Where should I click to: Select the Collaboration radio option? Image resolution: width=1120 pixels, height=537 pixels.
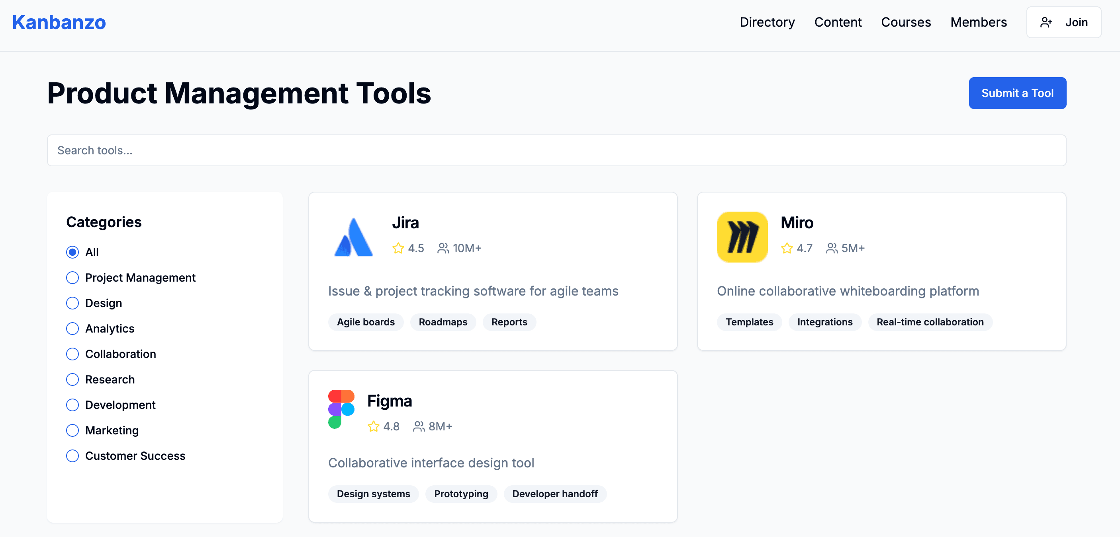pos(72,354)
